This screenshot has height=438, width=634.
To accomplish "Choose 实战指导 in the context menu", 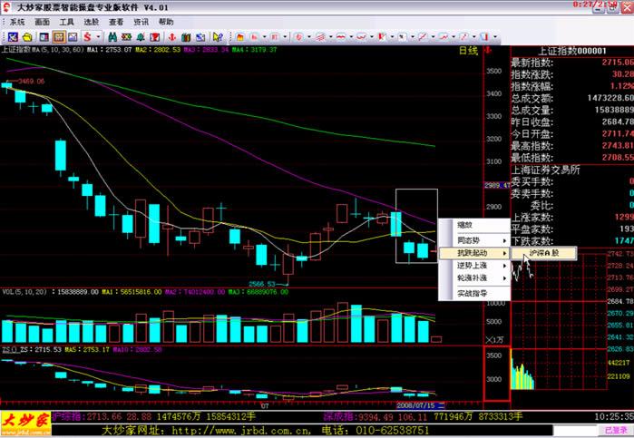I will click(471, 293).
